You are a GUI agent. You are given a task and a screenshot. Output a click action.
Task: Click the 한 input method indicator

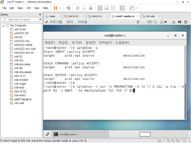pyautogui.click(x=138, y=22)
